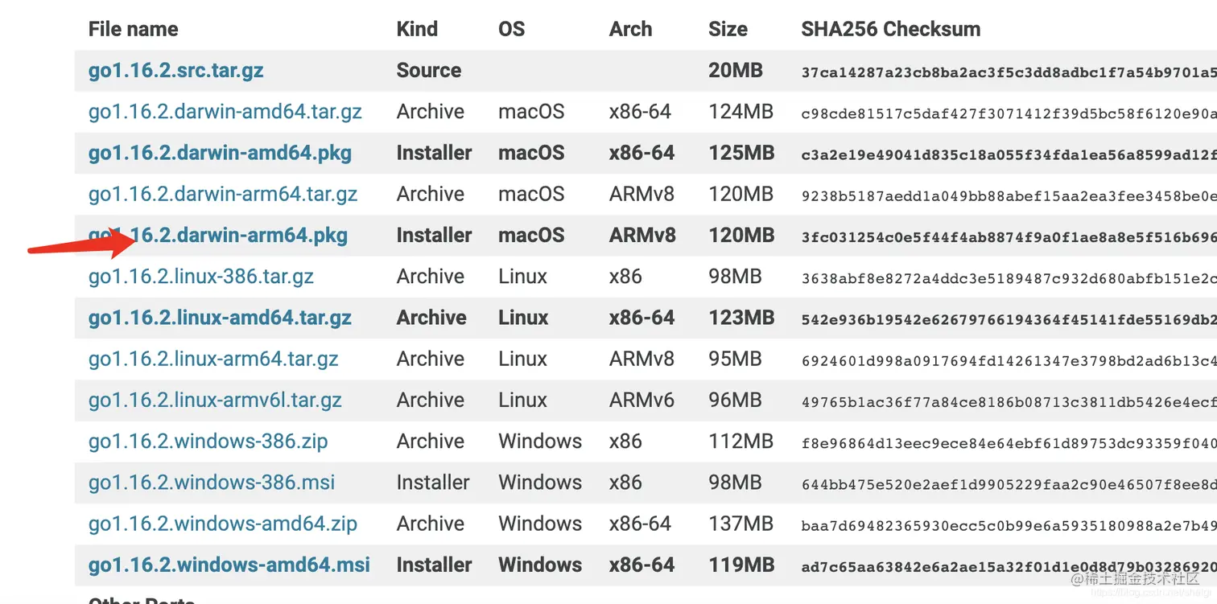The height and width of the screenshot is (604, 1217).
Task: Download go1.16.2.src.tar.gz source file
Action: click(x=175, y=71)
